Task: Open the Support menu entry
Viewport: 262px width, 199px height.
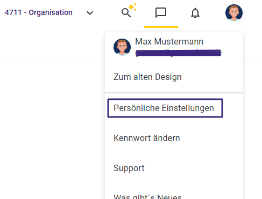Action: click(x=129, y=168)
